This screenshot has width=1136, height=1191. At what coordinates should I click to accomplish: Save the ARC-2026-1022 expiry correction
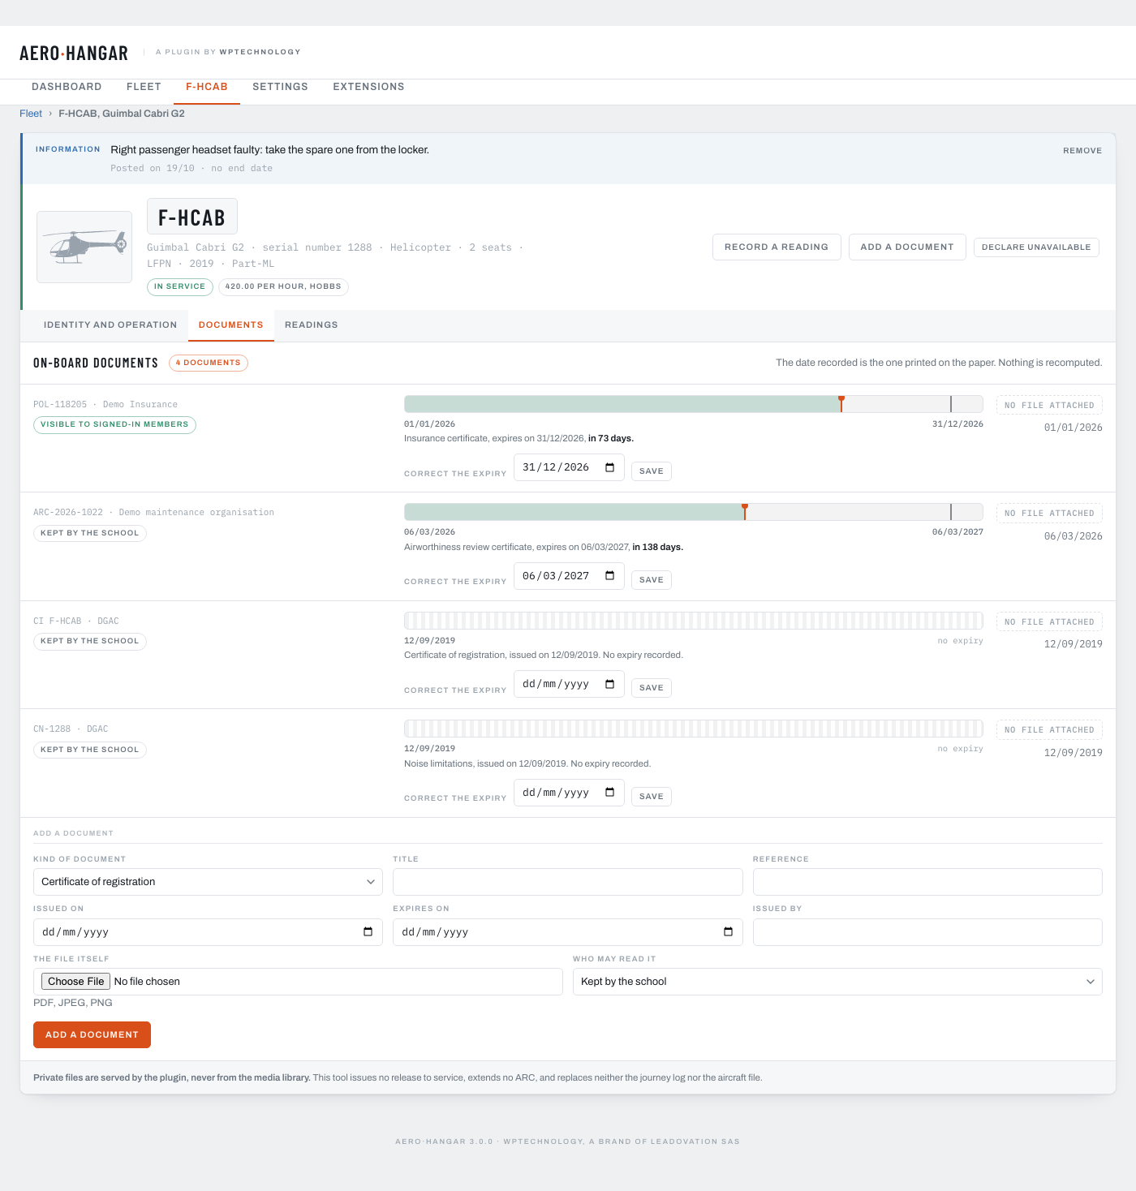(652, 580)
